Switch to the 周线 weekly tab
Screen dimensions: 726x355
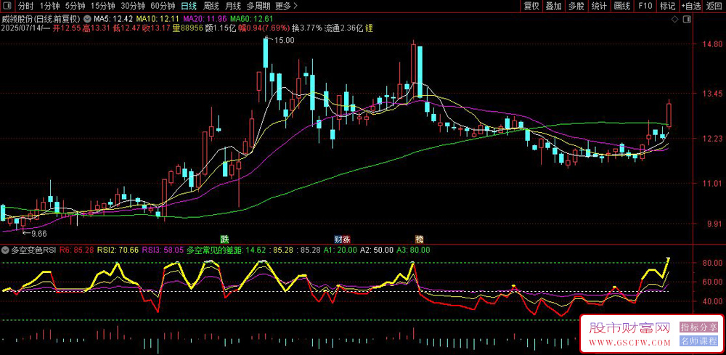(211, 6)
